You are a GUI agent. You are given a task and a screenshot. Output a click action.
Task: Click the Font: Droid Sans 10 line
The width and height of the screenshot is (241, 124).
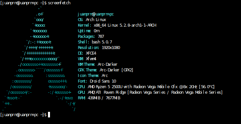97,81
